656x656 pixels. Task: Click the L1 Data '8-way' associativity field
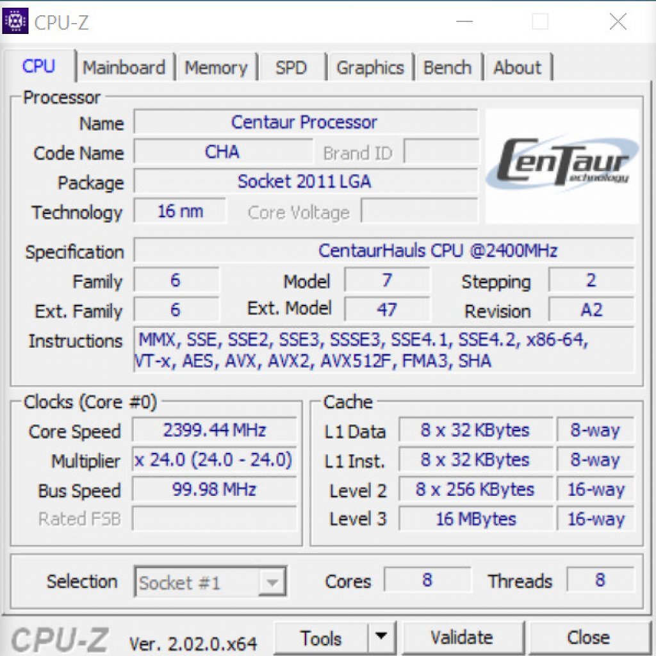595,430
